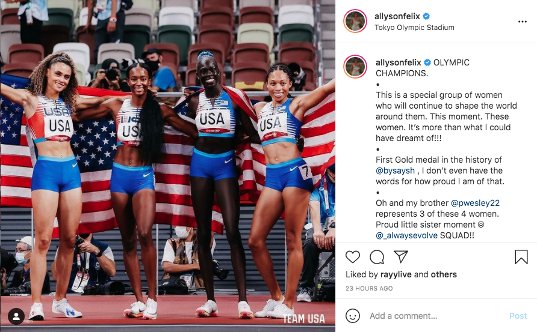Click the allysonfelix username in caption
This screenshot has width=537, height=332.
[398, 62]
